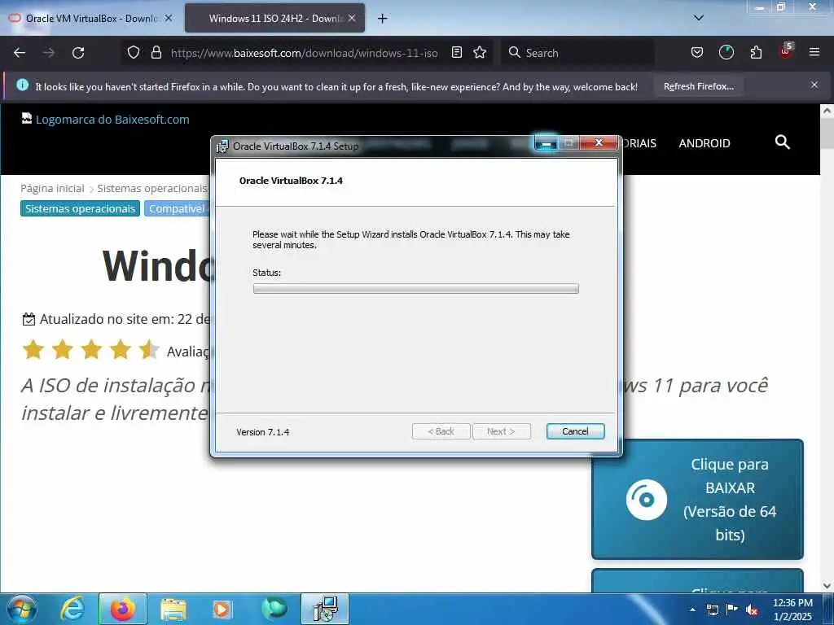
Task: Open the Firefox hamburger menu
Action: (x=814, y=53)
